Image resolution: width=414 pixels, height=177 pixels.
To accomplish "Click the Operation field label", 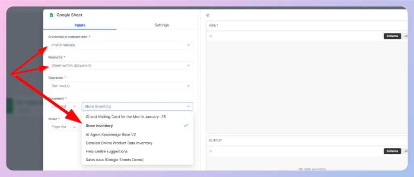I will pyautogui.click(x=55, y=78).
